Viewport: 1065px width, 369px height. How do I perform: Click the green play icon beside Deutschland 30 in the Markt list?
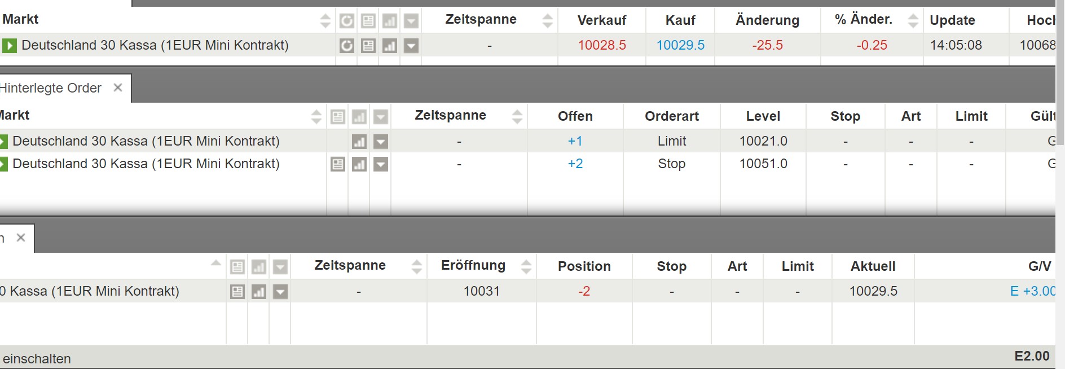(x=9, y=45)
